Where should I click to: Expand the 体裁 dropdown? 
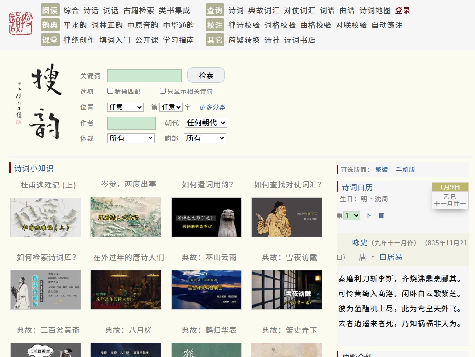tap(131, 138)
